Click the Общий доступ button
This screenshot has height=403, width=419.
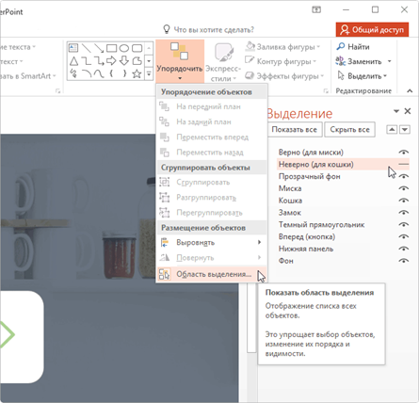click(x=372, y=30)
